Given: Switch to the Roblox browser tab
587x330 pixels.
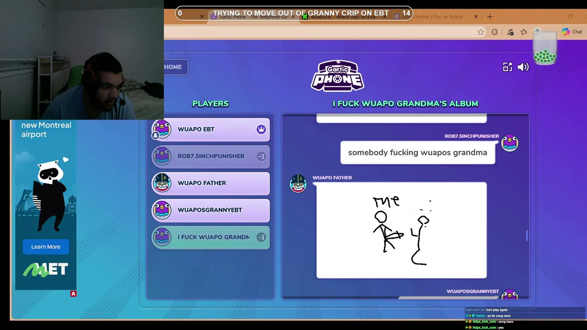Looking at the screenshot, I should click(x=436, y=17).
